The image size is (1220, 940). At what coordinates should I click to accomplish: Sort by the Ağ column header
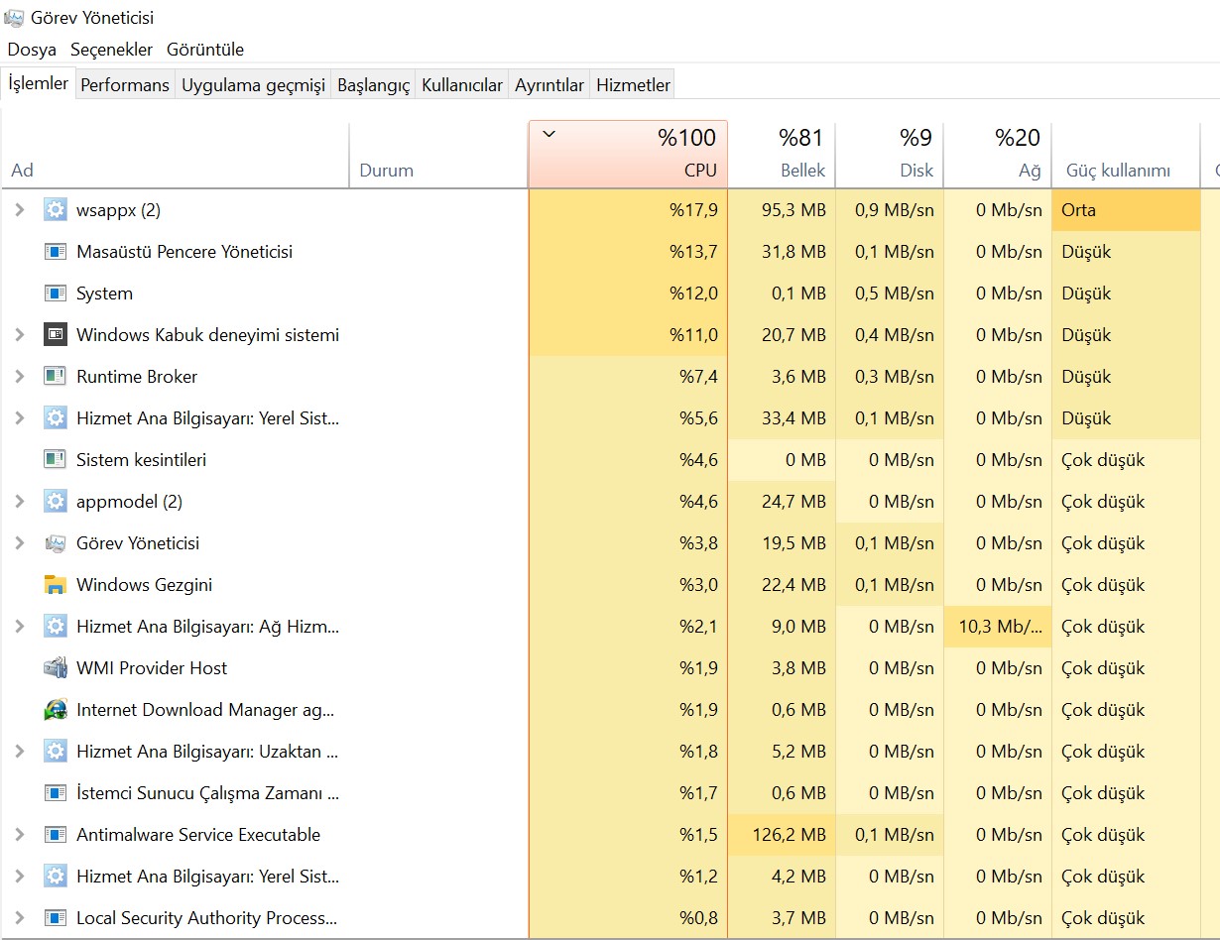(x=998, y=155)
